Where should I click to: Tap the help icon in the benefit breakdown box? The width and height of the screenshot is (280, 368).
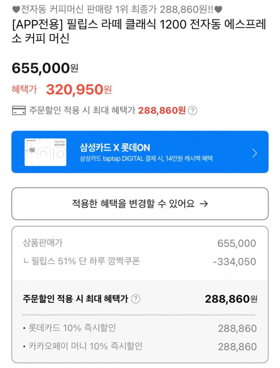[x=135, y=299]
